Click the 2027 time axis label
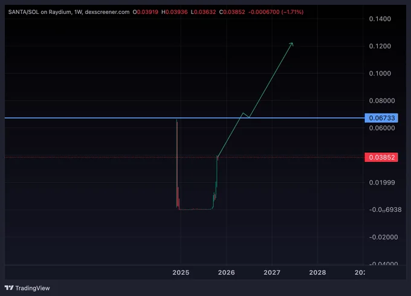Screen dimensions: 411x296 click(x=272, y=272)
